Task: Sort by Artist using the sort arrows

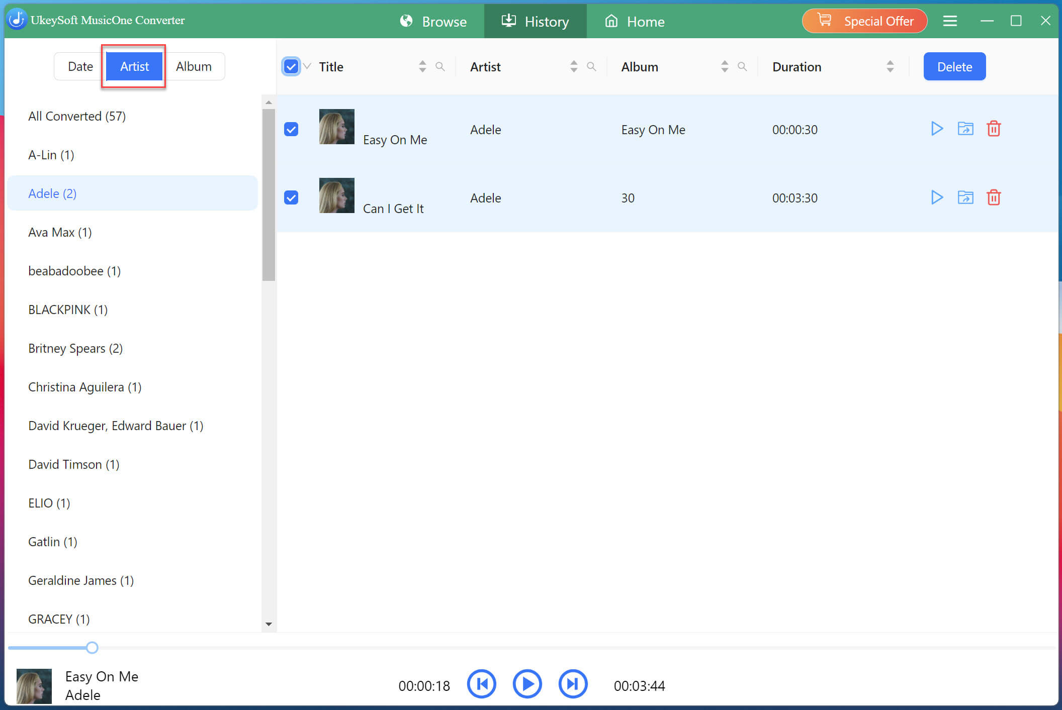Action: [574, 66]
